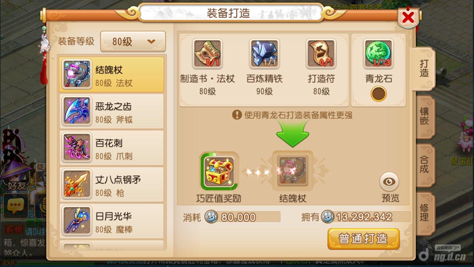Choose 丈八点钢矛 spear in the list

(111, 184)
